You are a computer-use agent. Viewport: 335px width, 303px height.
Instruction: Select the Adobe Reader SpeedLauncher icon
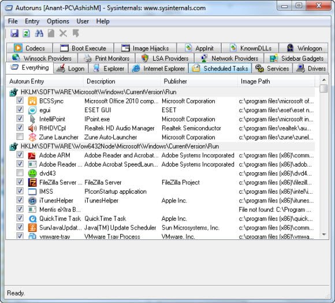(32, 164)
